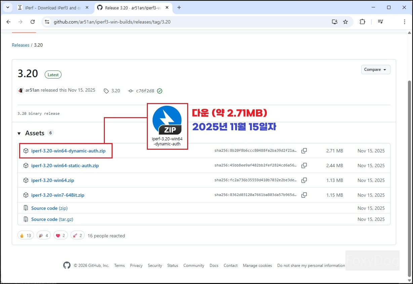Copy sha256 of iperf-3.20-win64.zip
This screenshot has height=284, width=413.
pos(304,180)
